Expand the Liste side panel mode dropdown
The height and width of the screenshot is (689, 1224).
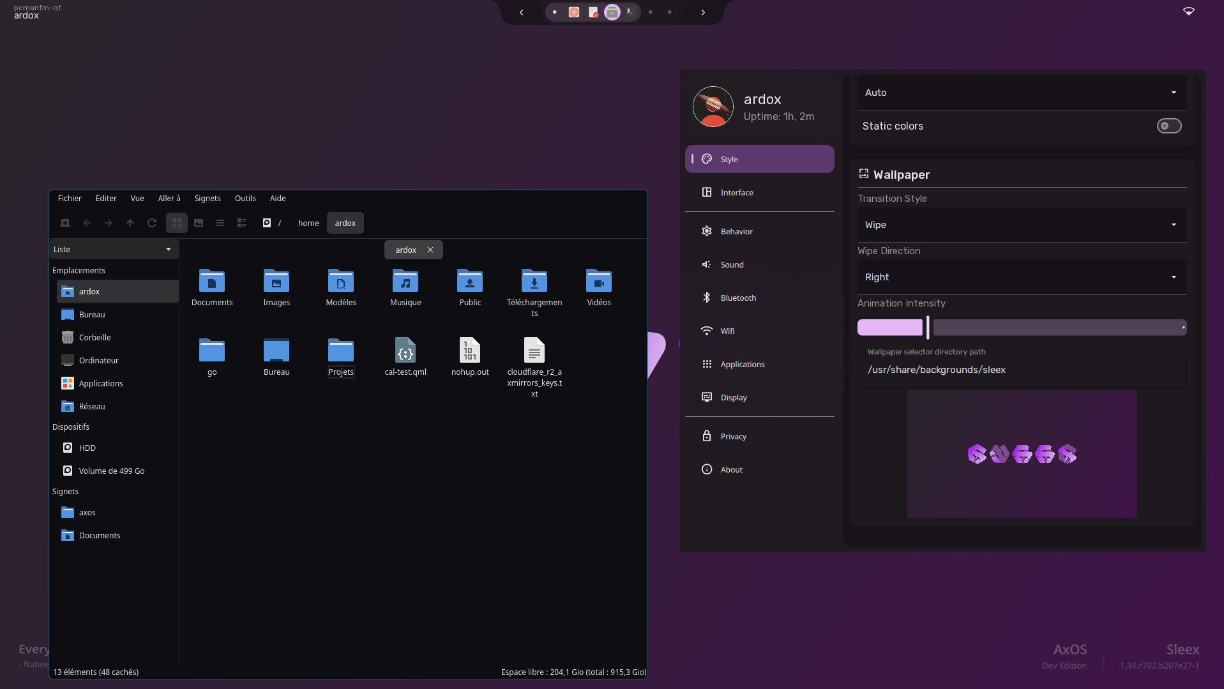tap(114, 249)
